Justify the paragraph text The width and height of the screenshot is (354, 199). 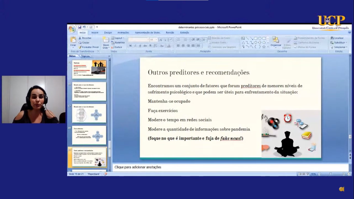193,46
